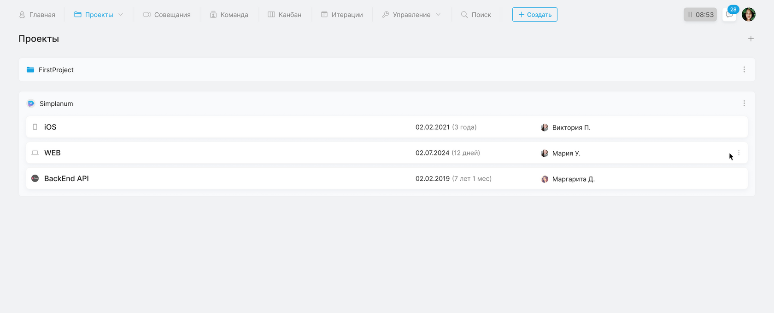This screenshot has height=313, width=774.
Task: Go to the Главная tab
Action: tap(37, 15)
